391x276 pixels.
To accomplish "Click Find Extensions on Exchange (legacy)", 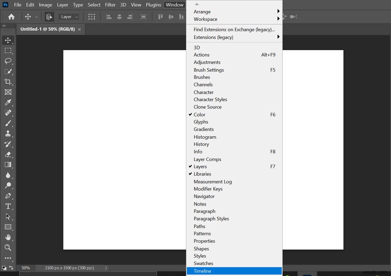I will [x=234, y=30].
